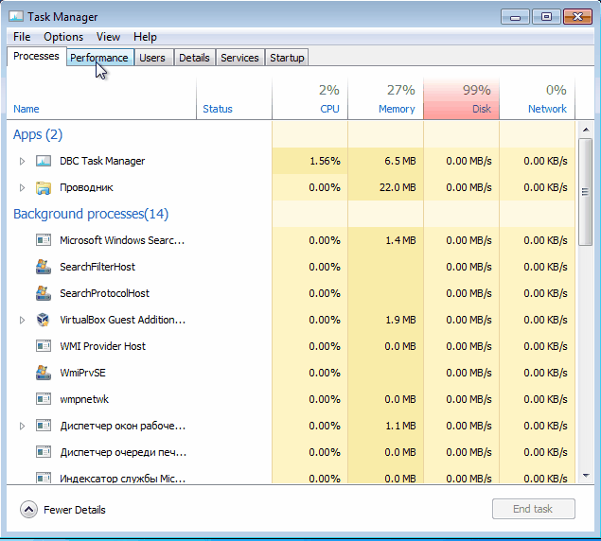Select the SearchFilterHost row name
The width and height of the screenshot is (601, 541).
click(x=97, y=267)
